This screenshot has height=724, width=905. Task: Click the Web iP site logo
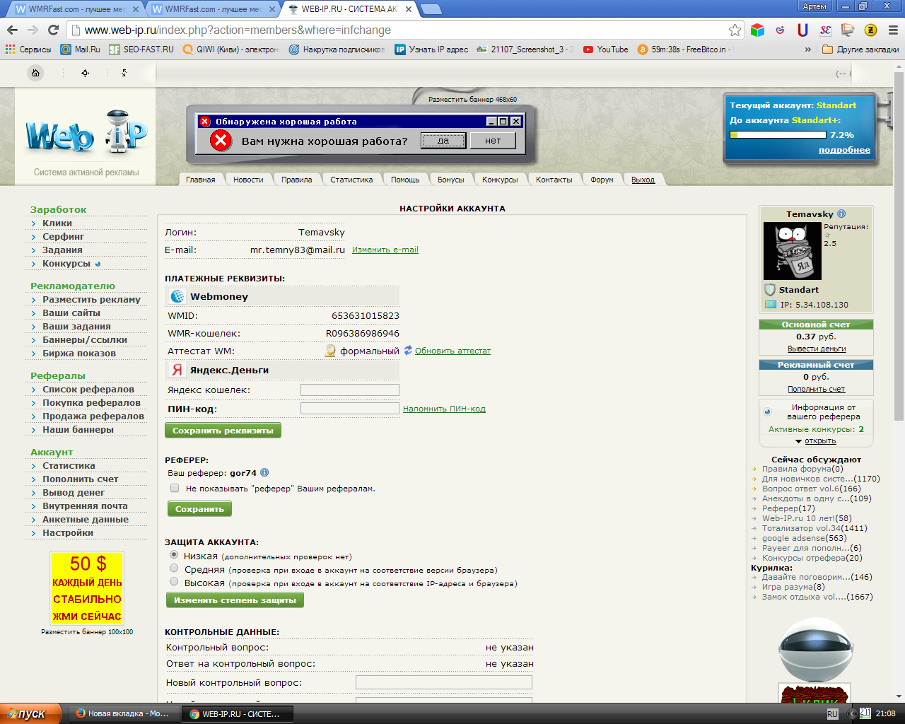[x=86, y=132]
